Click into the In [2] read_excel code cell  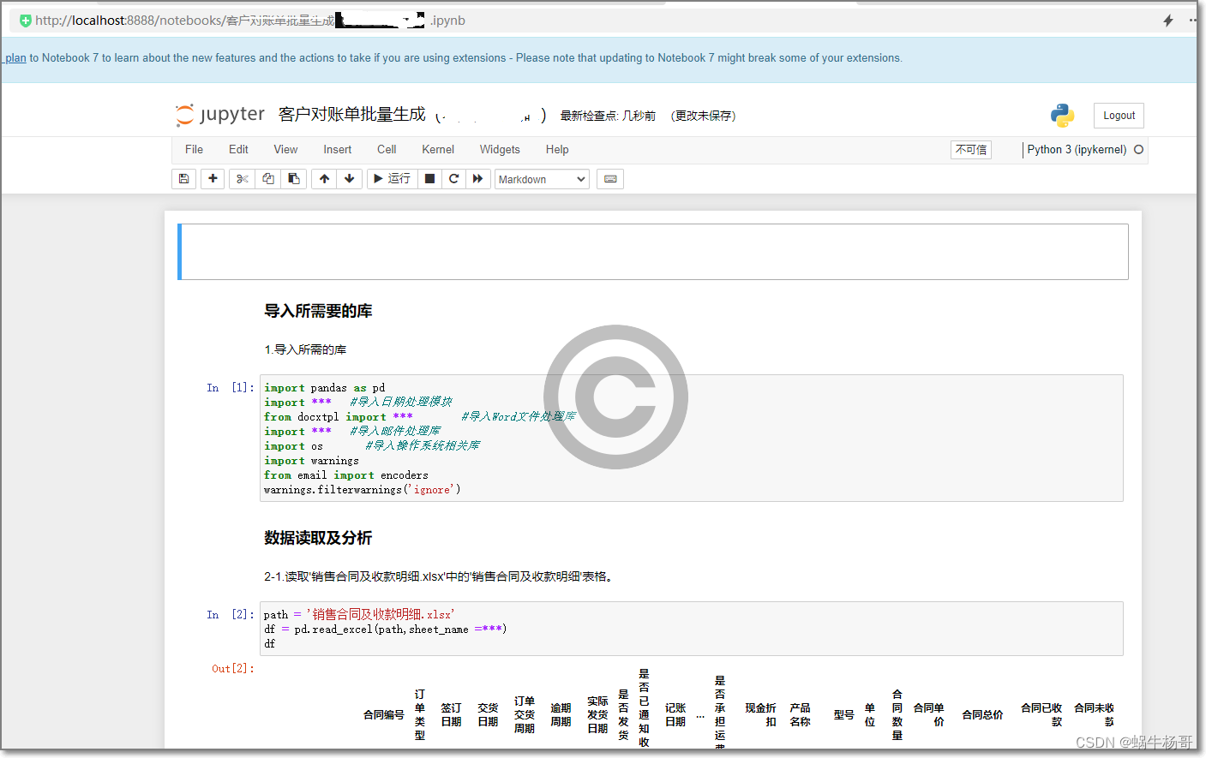[691, 629]
